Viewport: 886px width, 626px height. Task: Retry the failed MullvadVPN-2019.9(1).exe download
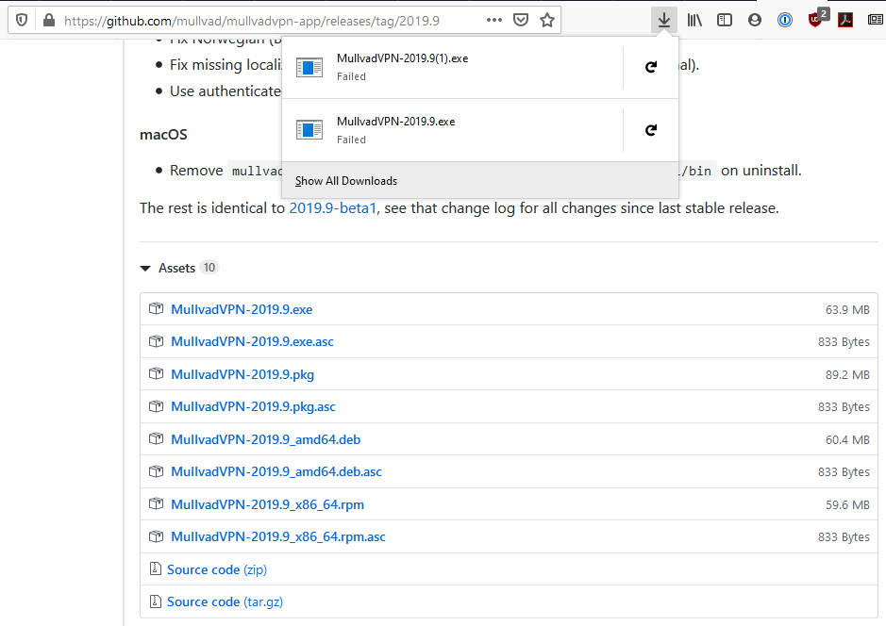point(650,66)
